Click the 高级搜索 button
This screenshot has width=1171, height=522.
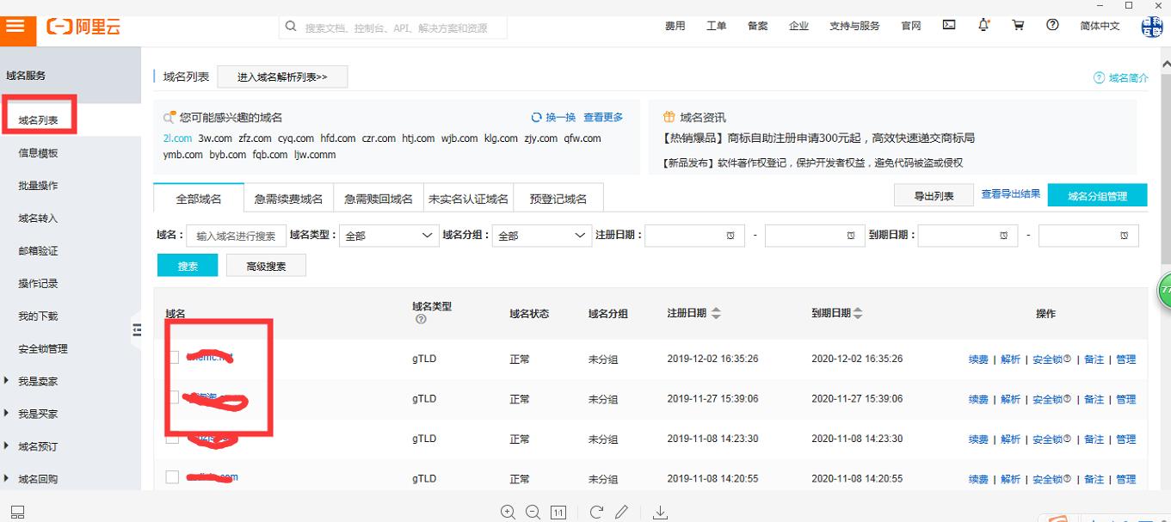click(x=266, y=267)
